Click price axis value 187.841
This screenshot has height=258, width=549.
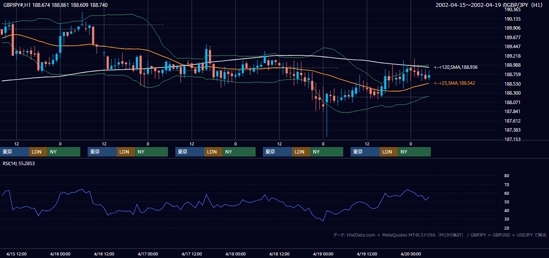(x=512, y=111)
